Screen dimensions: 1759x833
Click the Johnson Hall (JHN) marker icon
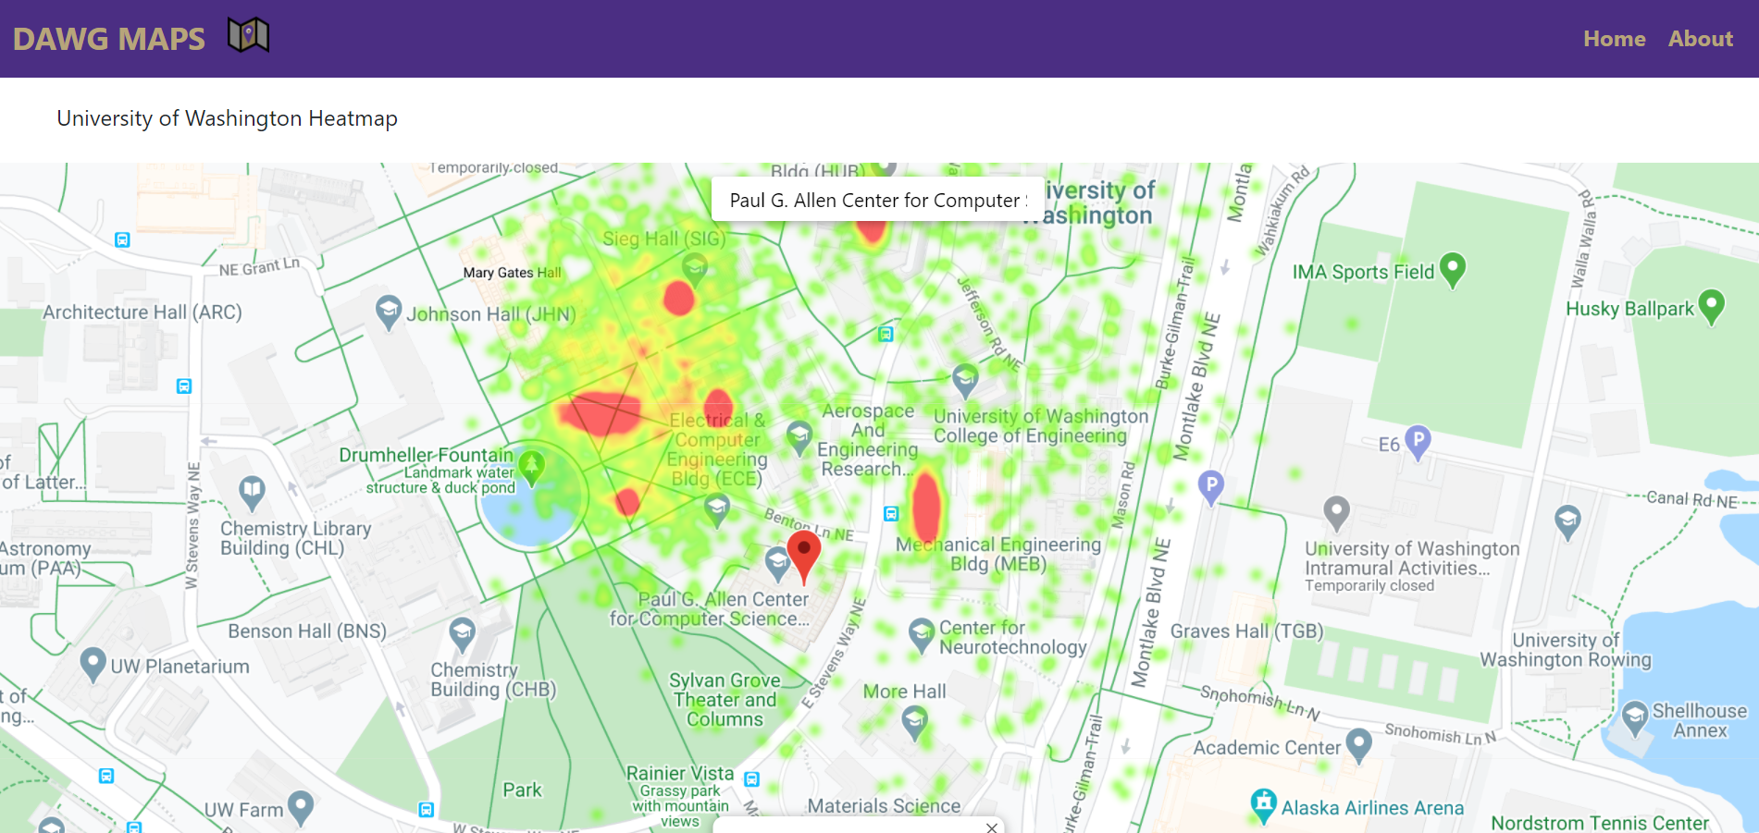(389, 312)
